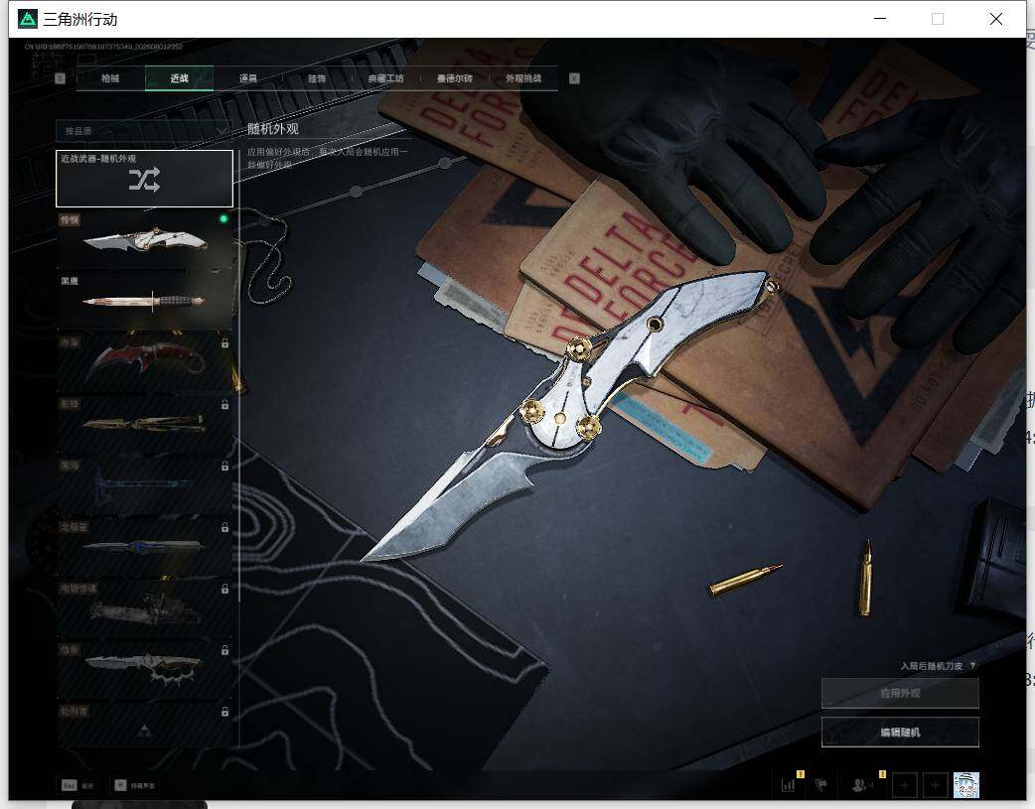The height and width of the screenshot is (809, 1035).
Task: Select the 近战武器-随机外观 shuffle card
Action: (x=144, y=178)
